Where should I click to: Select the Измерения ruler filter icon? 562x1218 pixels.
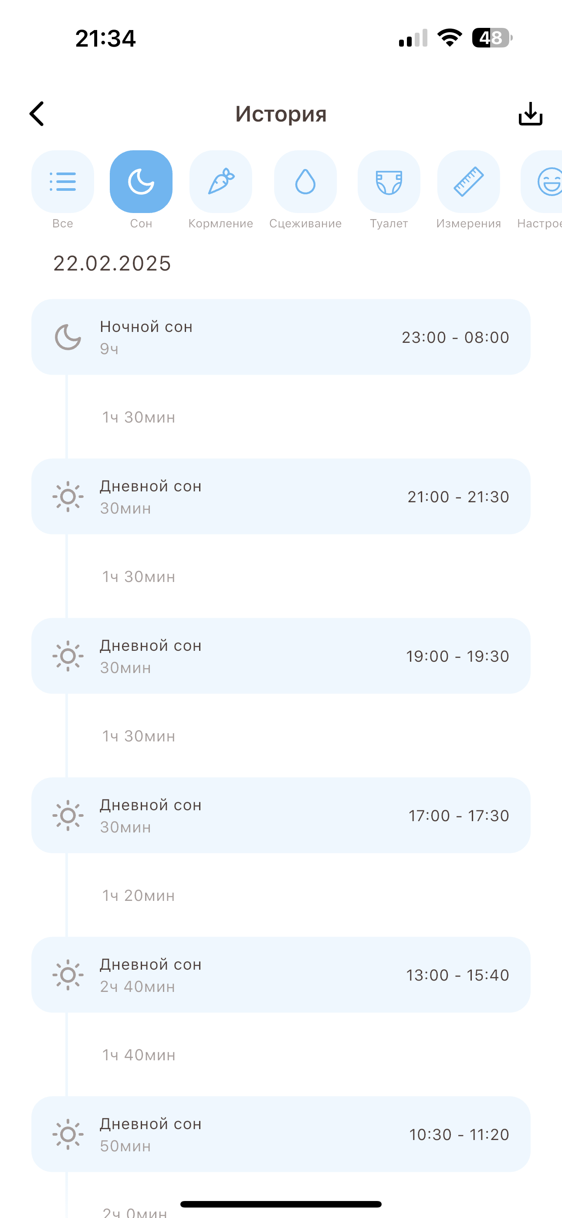468,182
